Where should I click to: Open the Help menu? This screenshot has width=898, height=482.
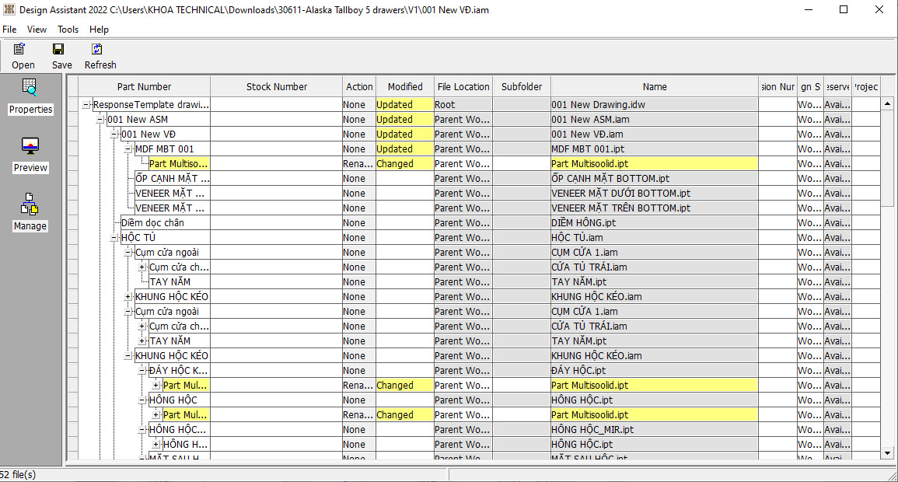[x=99, y=30]
